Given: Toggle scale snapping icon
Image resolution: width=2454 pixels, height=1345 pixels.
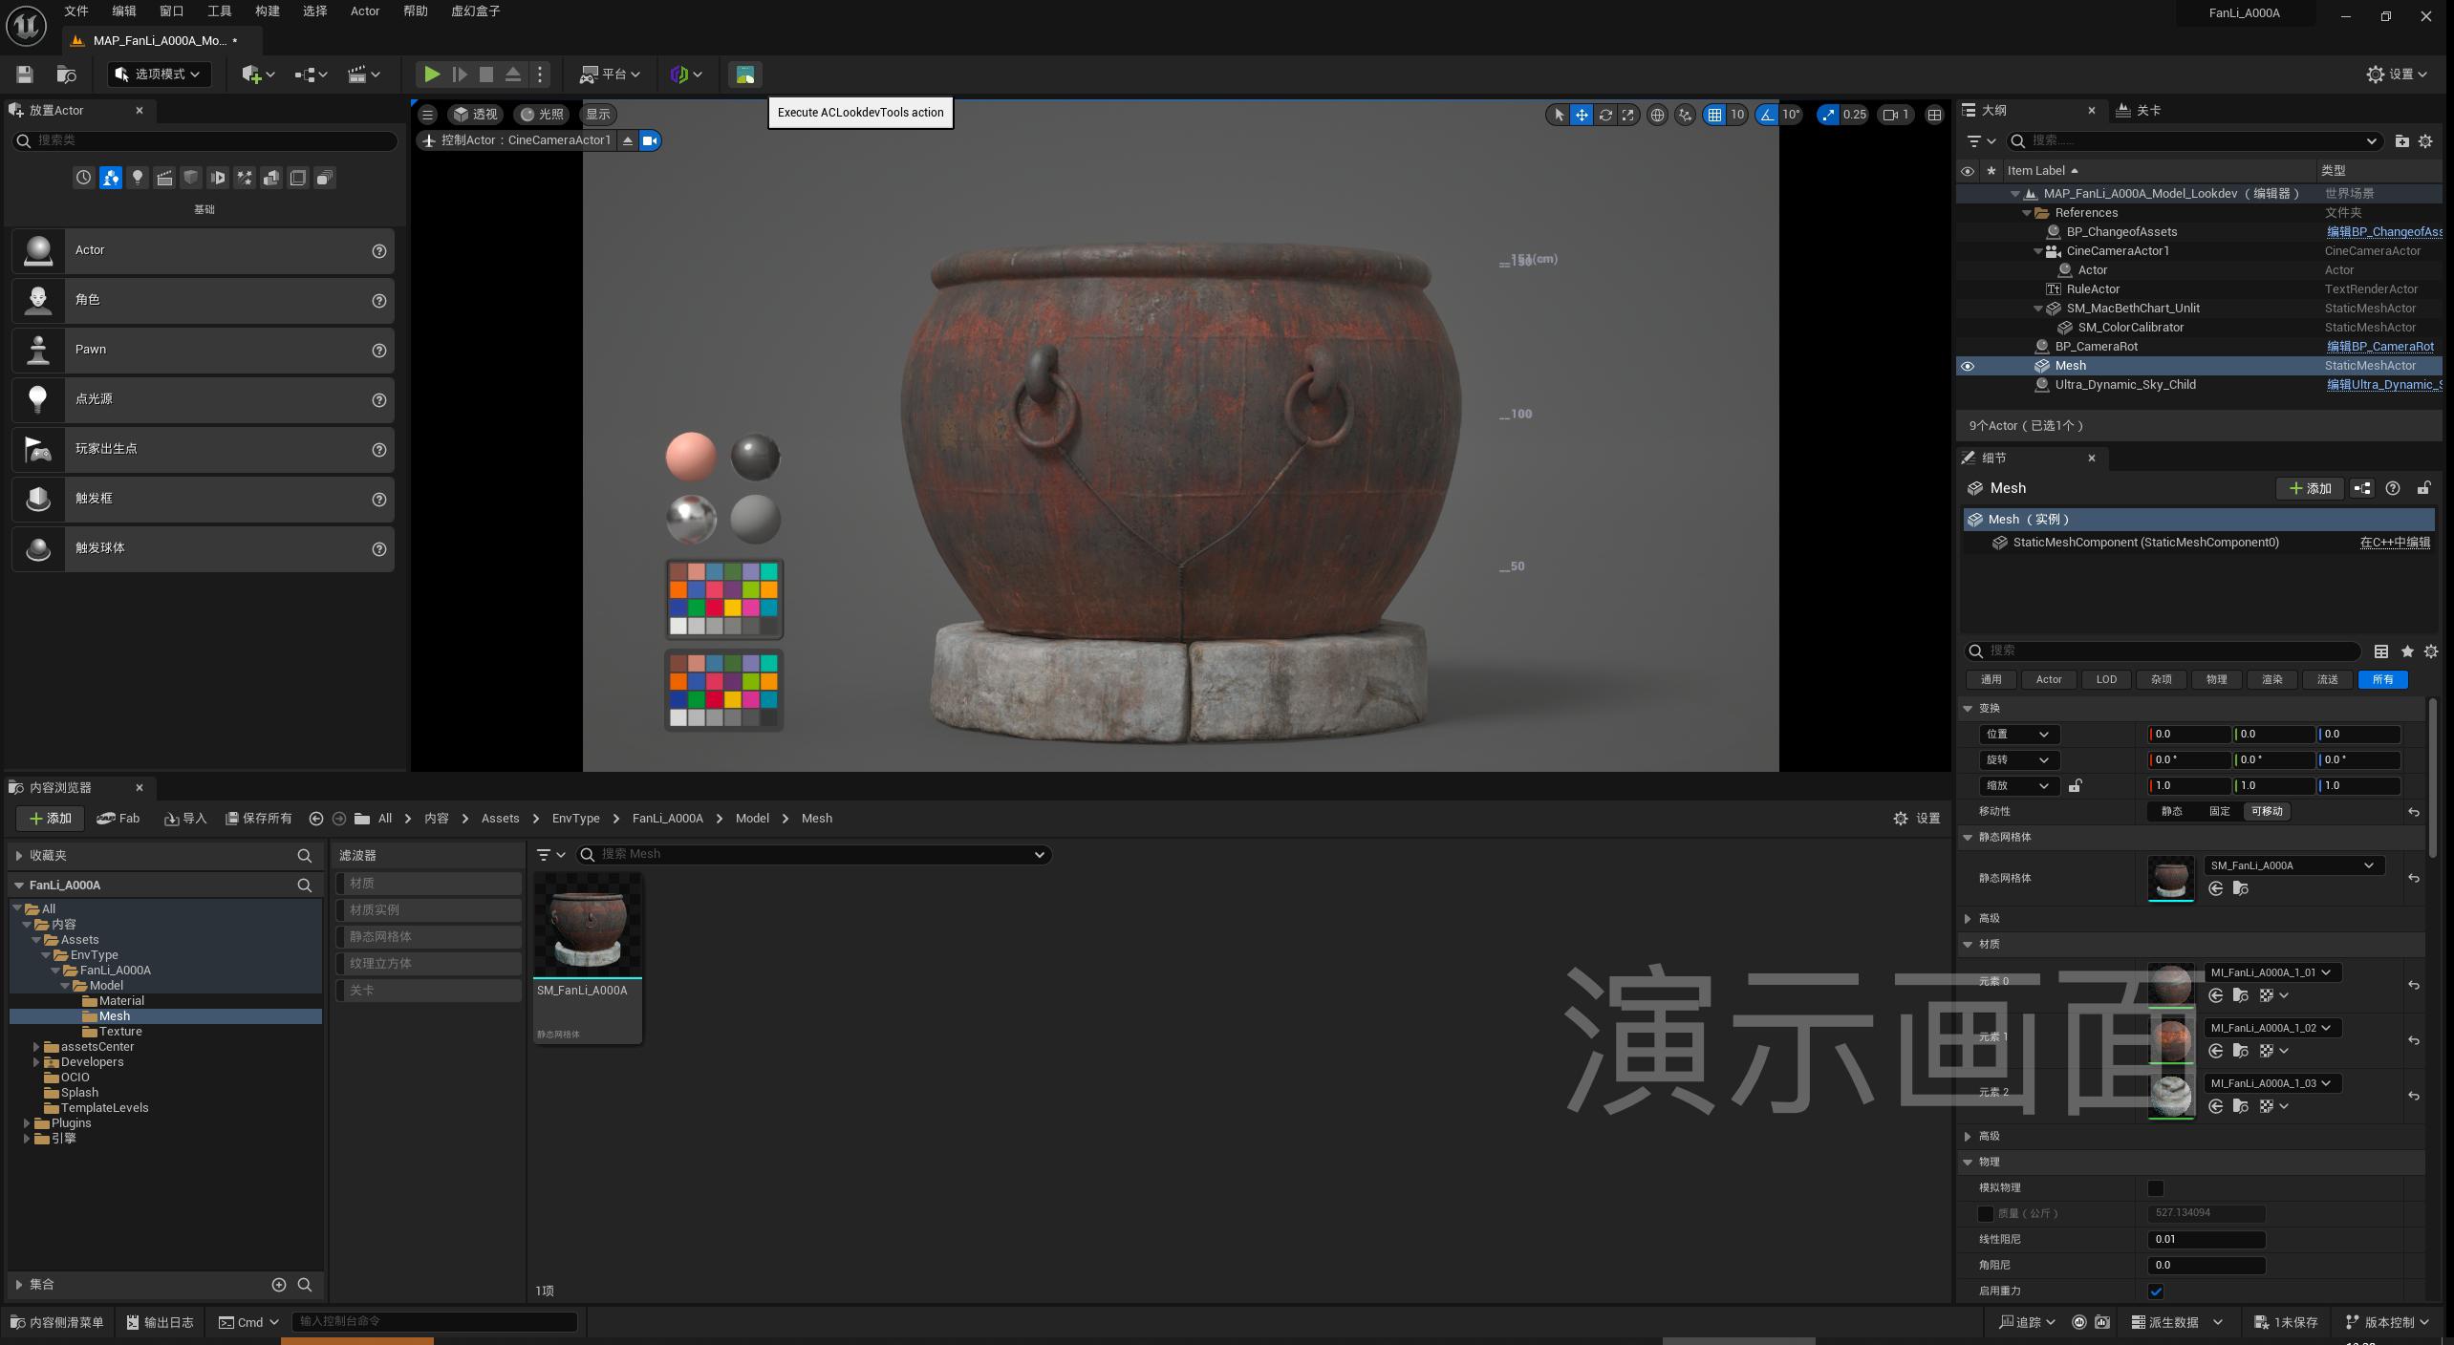Looking at the screenshot, I should (1828, 115).
